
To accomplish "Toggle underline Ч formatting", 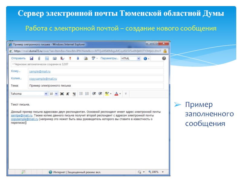I will pyautogui.click(x=74, y=94).
